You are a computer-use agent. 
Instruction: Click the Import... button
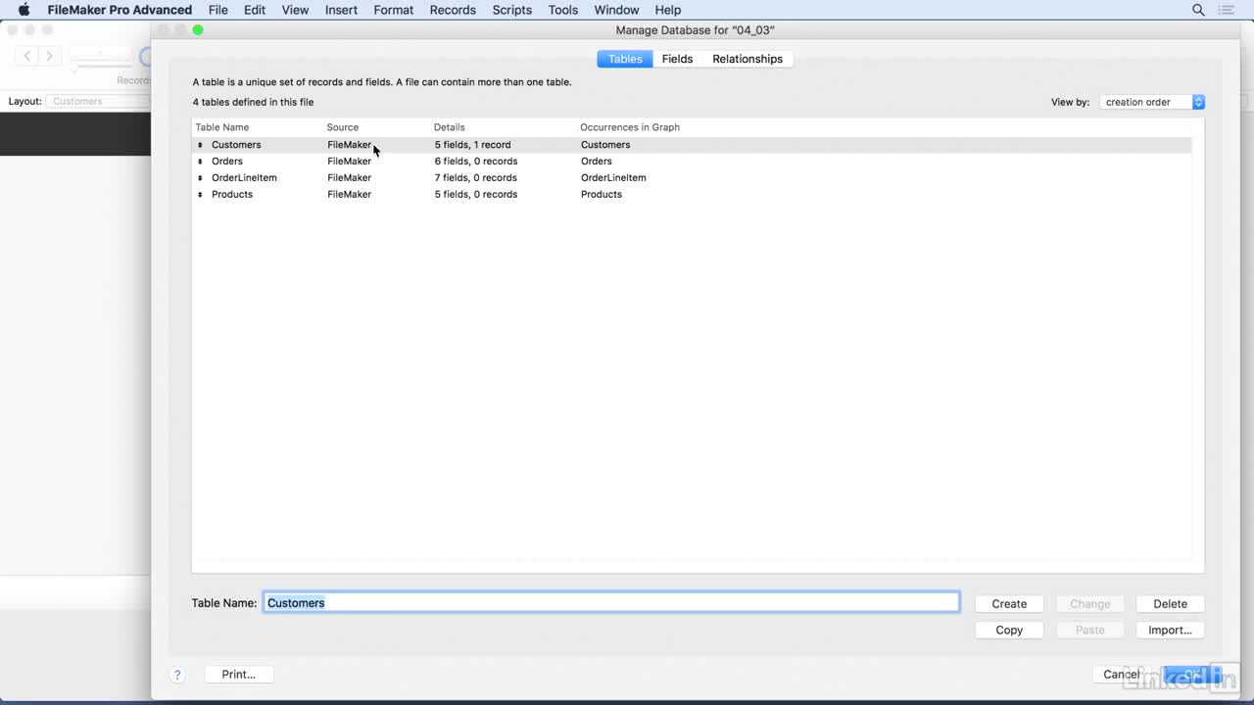pyautogui.click(x=1170, y=631)
